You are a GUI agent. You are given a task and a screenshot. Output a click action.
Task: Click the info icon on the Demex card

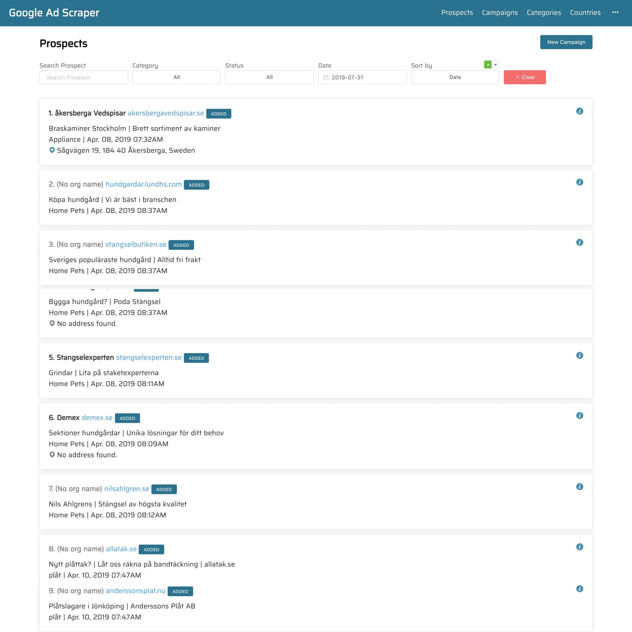(x=580, y=415)
